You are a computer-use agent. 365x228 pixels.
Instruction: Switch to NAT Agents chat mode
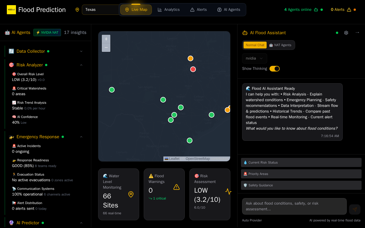coord(280,45)
